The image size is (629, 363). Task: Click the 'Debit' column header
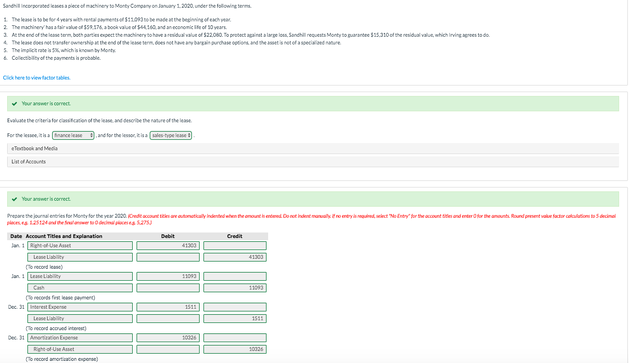point(168,236)
